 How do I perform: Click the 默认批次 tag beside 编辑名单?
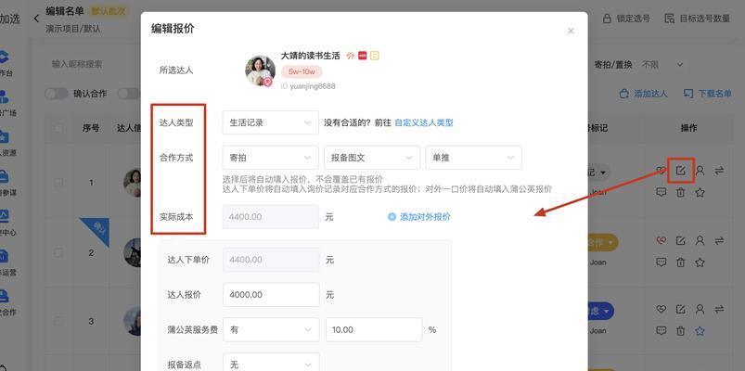[x=109, y=11]
